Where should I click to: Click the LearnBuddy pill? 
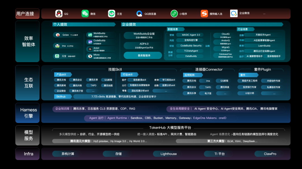(263, 46)
